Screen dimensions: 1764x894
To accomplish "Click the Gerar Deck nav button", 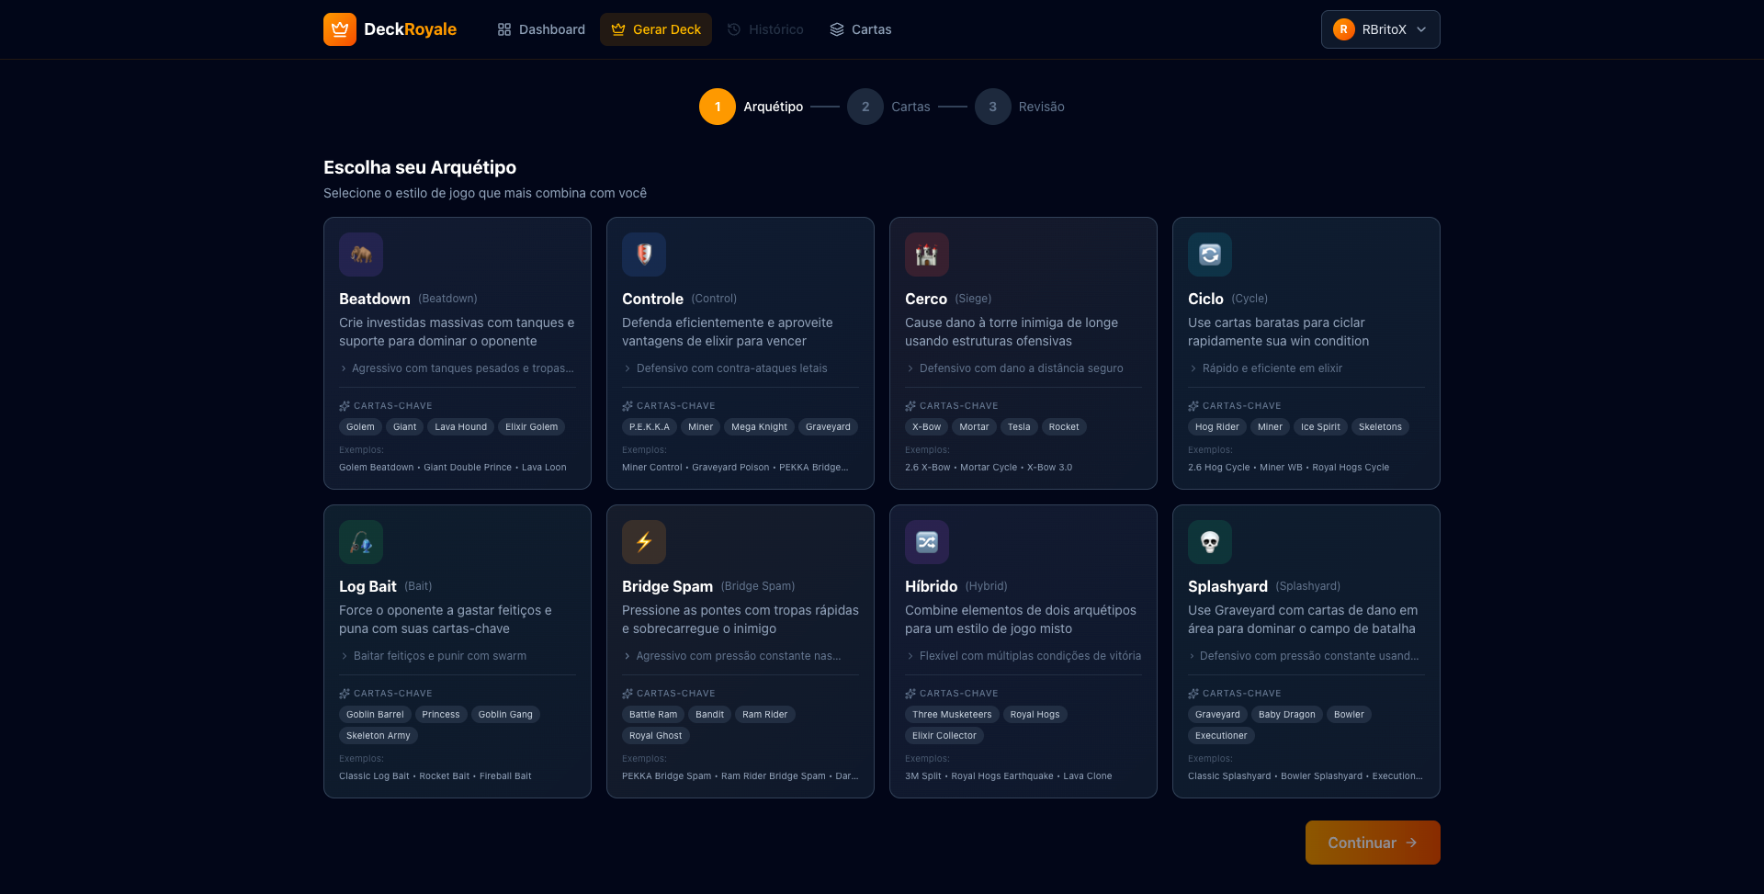I will pyautogui.click(x=656, y=29).
